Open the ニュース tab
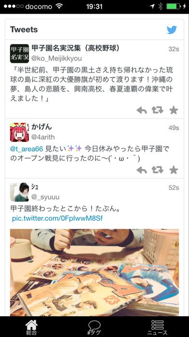This screenshot has height=337, width=189. pyautogui.click(x=157, y=327)
